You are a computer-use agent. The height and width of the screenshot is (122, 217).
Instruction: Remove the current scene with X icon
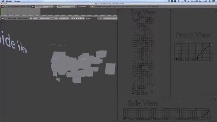74,6
